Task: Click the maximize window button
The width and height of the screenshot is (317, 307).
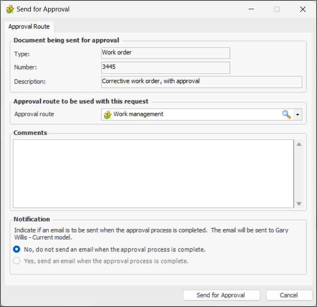Action: pos(277,9)
